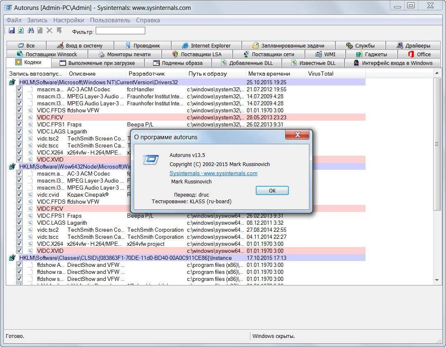
Task: Open the Файл menu
Action: (x=14, y=20)
